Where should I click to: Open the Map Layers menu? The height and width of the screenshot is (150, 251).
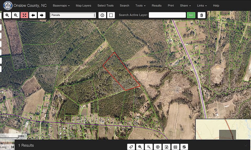click(x=83, y=5)
